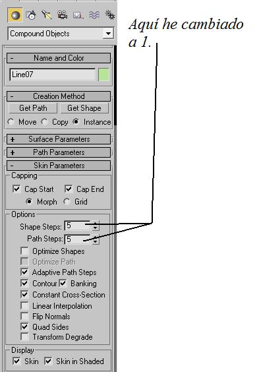Collapse the Creation Method rollout header
259x372 pixels.
[x=59, y=96]
